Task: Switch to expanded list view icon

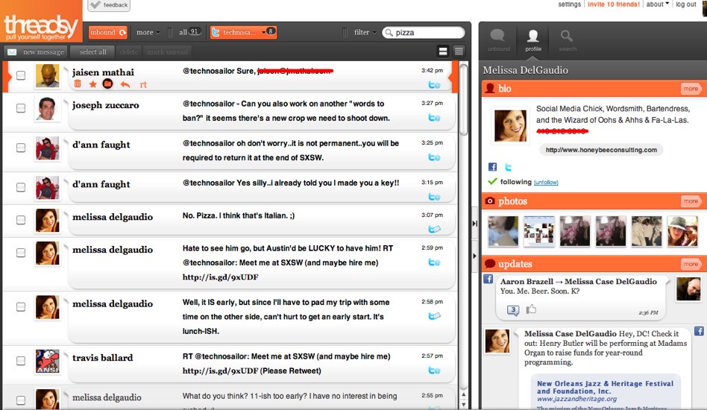Action: tap(443, 51)
